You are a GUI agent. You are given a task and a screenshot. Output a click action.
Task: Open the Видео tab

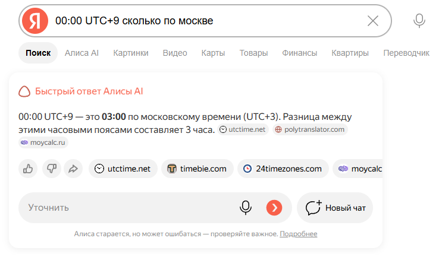[x=175, y=53]
